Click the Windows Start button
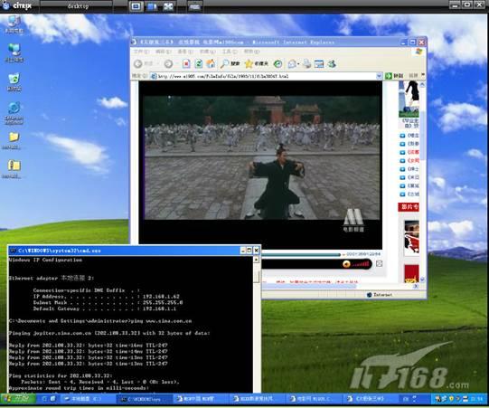 pyautogui.click(x=18, y=399)
